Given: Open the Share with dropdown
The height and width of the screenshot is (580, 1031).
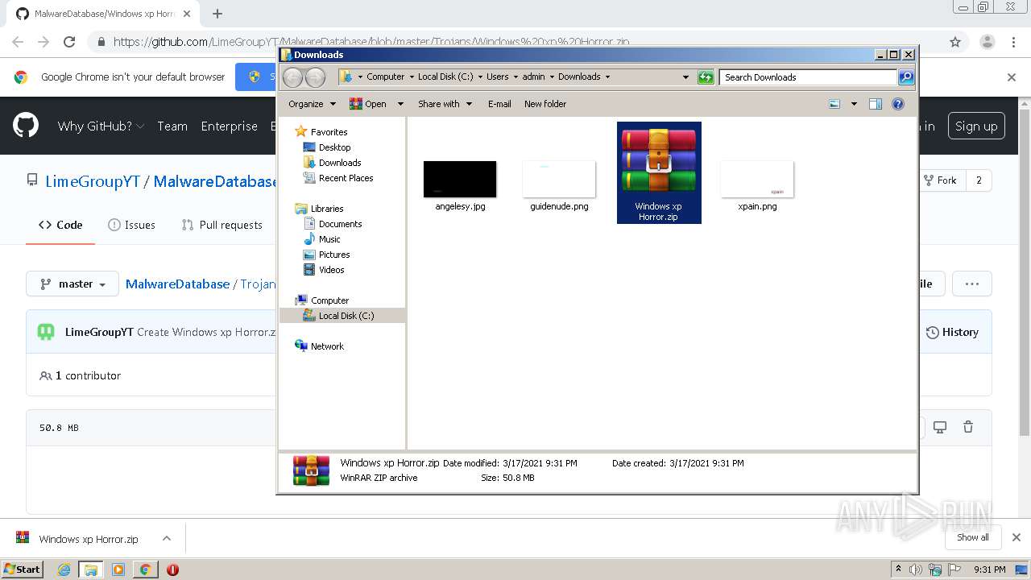Looking at the screenshot, I should [x=445, y=104].
